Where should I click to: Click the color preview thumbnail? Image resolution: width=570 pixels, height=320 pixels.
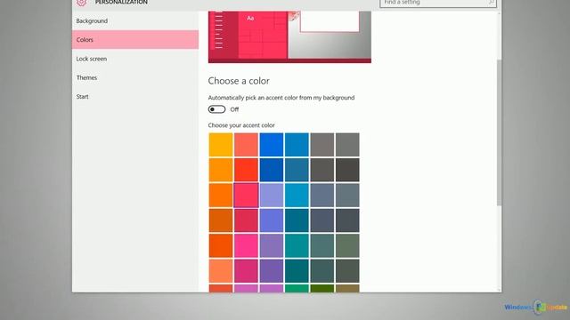(289, 36)
